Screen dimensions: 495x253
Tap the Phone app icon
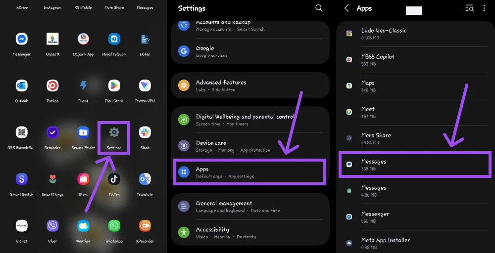(83, 85)
